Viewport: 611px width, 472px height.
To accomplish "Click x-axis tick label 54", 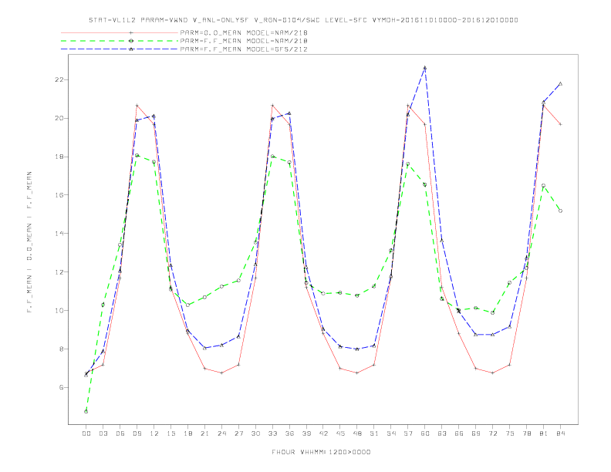I will tap(391, 433).
